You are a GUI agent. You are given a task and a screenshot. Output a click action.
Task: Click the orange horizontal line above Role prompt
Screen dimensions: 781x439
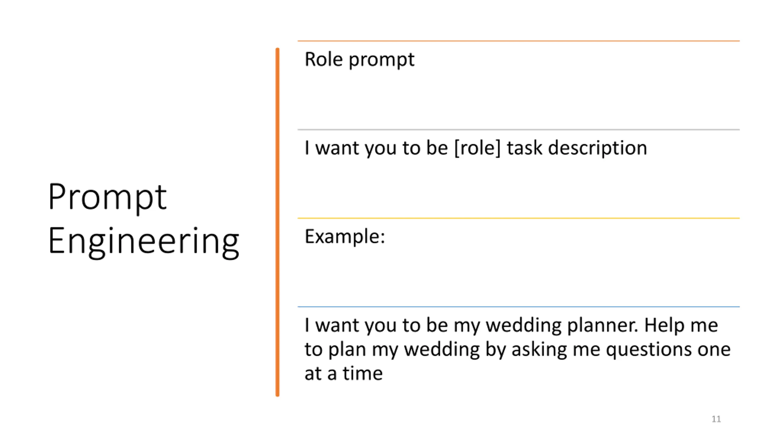coord(519,41)
